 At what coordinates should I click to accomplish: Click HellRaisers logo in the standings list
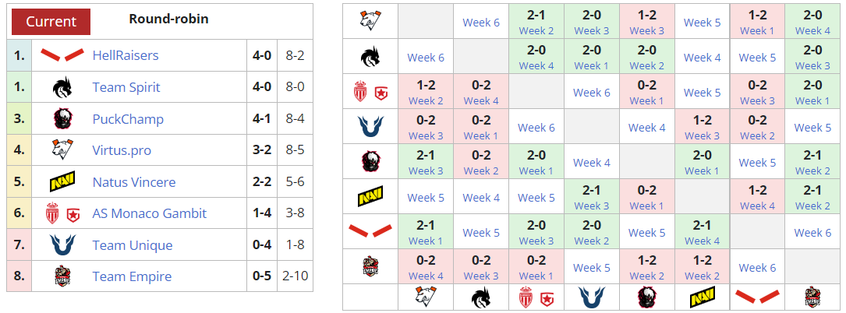pos(62,55)
